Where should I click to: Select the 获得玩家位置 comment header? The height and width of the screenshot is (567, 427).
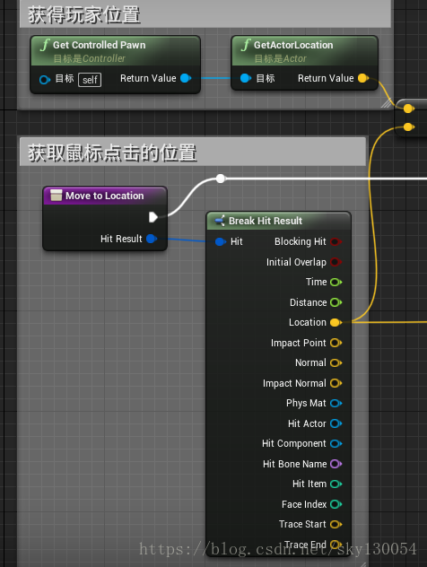pyautogui.click(x=205, y=13)
